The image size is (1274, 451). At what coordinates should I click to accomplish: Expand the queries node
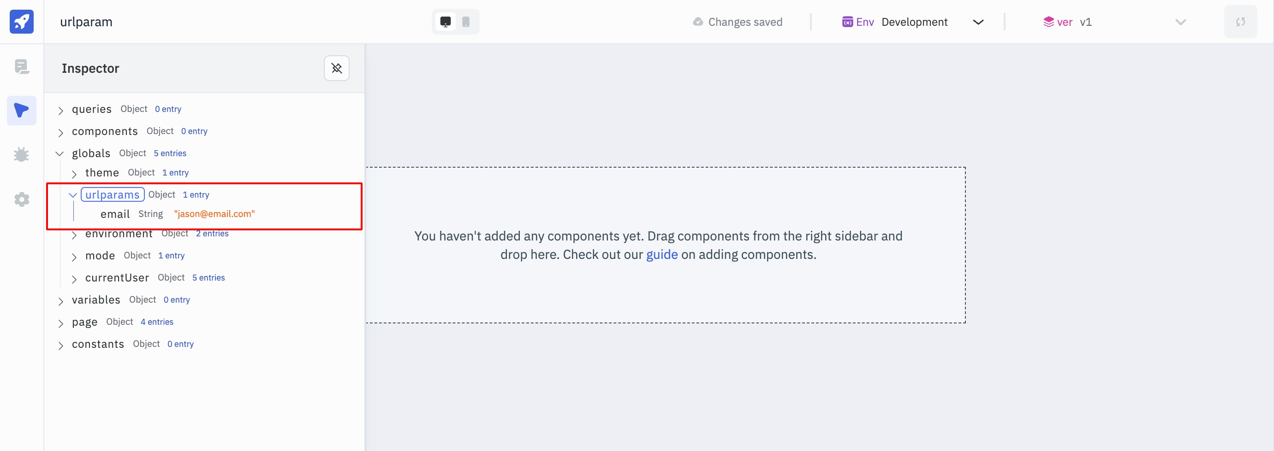pyautogui.click(x=61, y=110)
